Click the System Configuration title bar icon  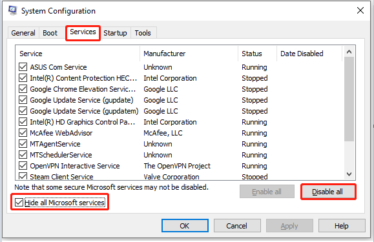tap(12, 10)
